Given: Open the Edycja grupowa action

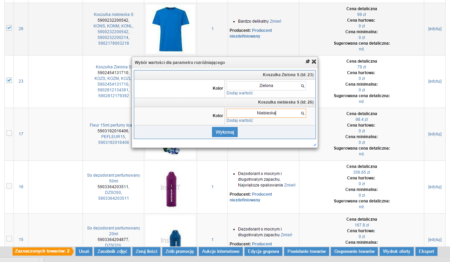Looking at the screenshot, I should (263, 252).
